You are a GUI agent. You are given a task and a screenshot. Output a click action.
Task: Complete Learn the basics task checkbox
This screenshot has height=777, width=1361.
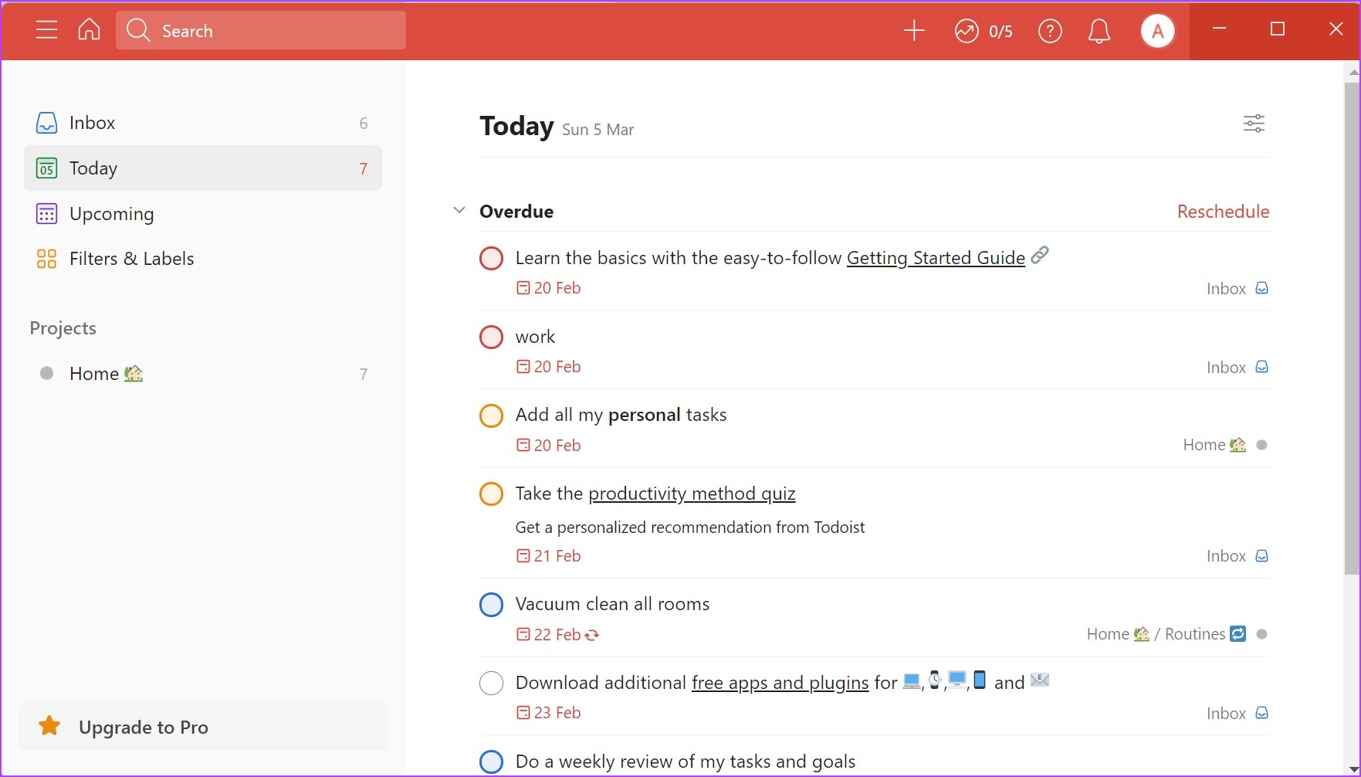[x=491, y=258]
